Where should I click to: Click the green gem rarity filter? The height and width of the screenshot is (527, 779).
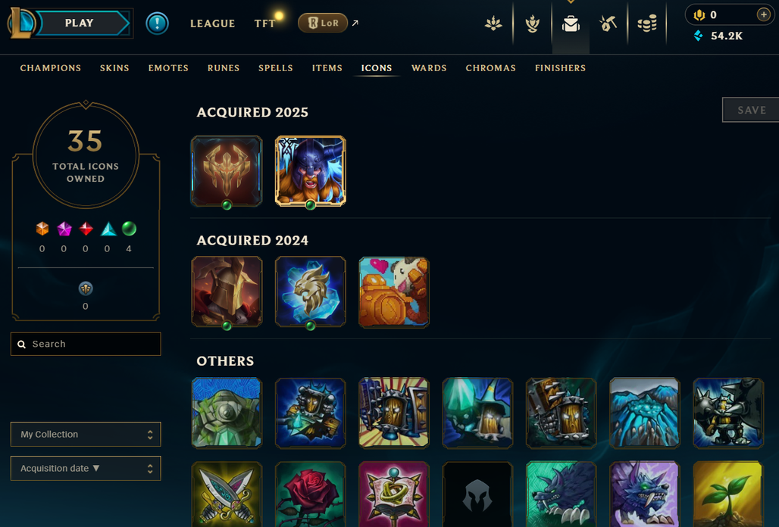[x=129, y=229]
